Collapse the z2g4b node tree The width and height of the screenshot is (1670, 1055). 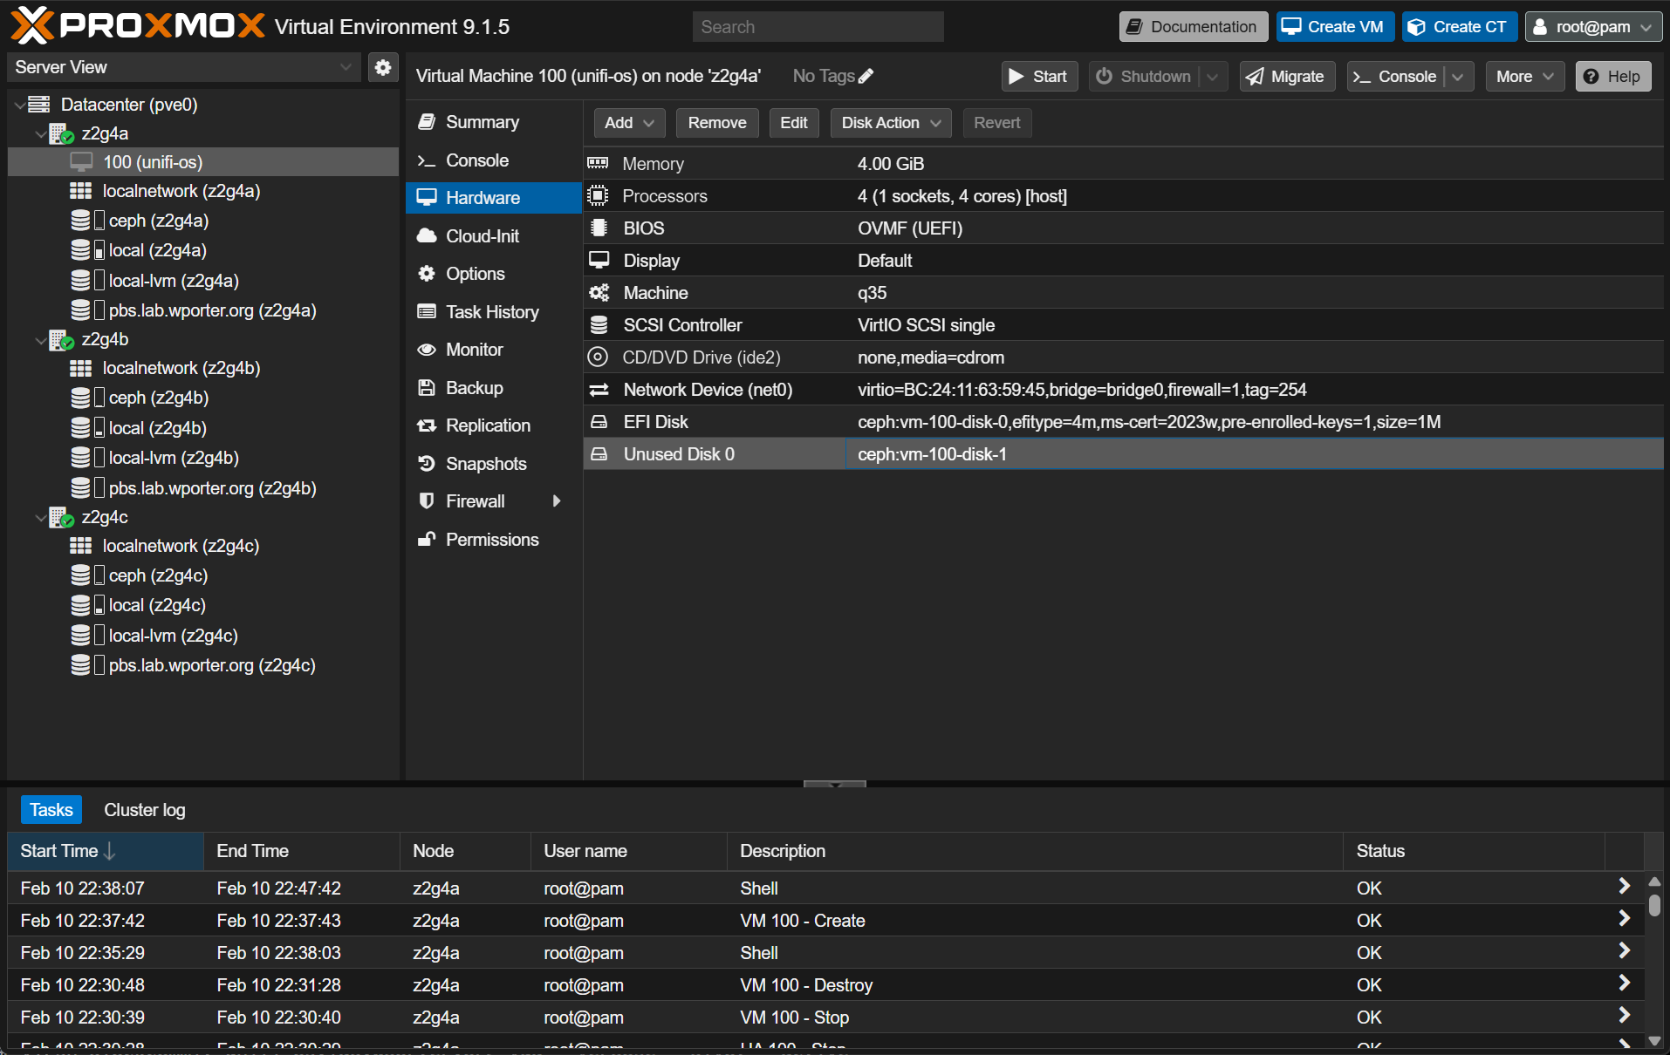[40, 340]
